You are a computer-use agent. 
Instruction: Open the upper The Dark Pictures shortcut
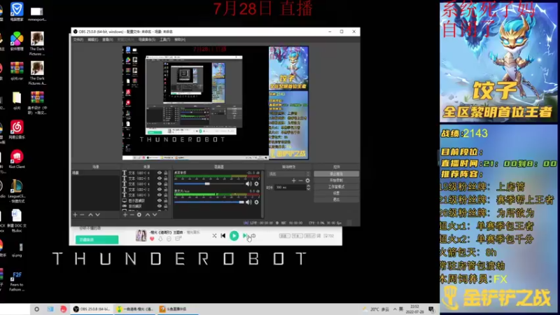tap(37, 43)
